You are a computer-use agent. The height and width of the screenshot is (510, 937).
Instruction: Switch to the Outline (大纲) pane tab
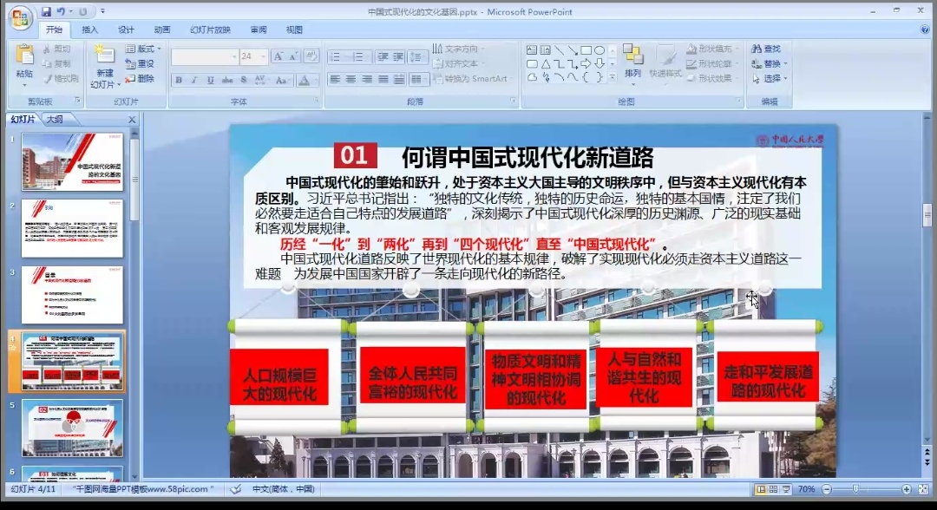54,120
